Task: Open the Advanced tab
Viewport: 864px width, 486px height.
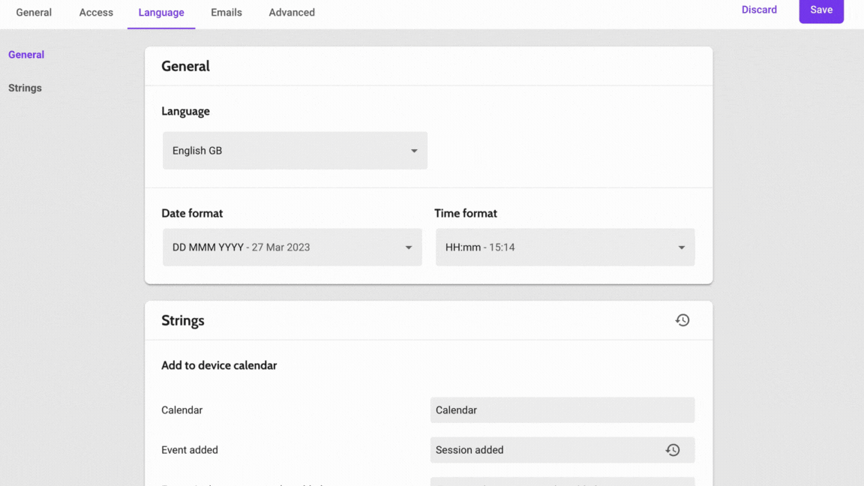Action: [x=292, y=13]
